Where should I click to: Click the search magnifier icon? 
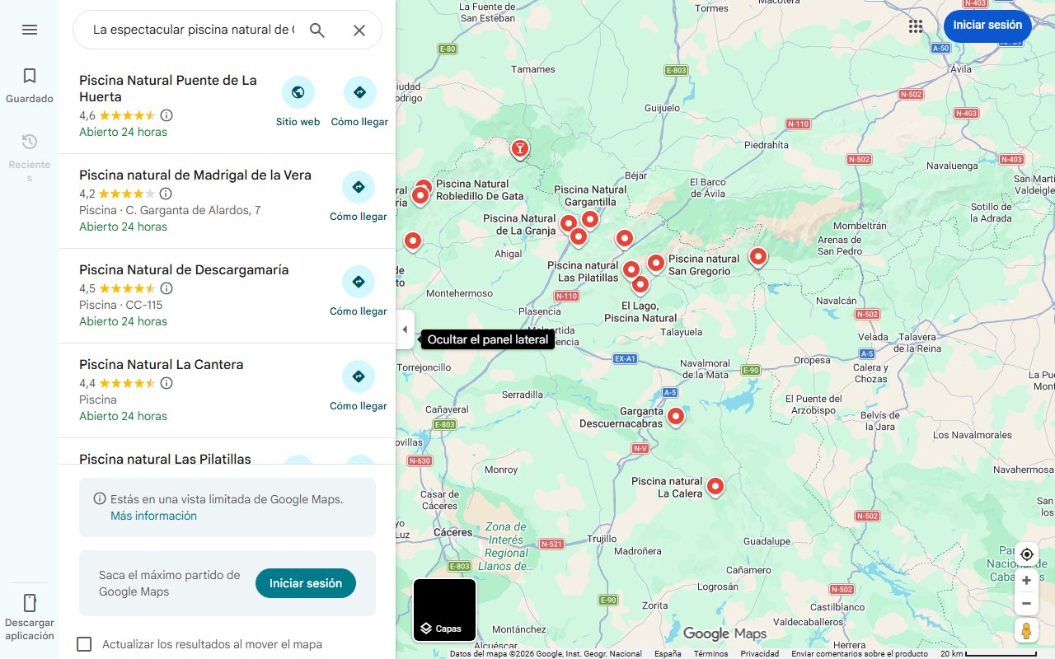pyautogui.click(x=317, y=30)
